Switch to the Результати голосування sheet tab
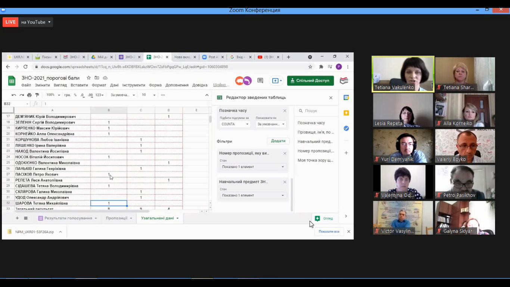The width and height of the screenshot is (510, 287). click(68, 218)
